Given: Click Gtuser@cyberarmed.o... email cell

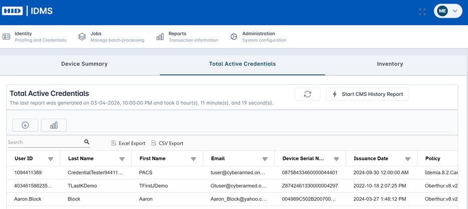Looking at the screenshot, I should pos(238,186).
